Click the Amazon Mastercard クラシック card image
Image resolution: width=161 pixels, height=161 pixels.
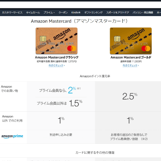pos(57,41)
